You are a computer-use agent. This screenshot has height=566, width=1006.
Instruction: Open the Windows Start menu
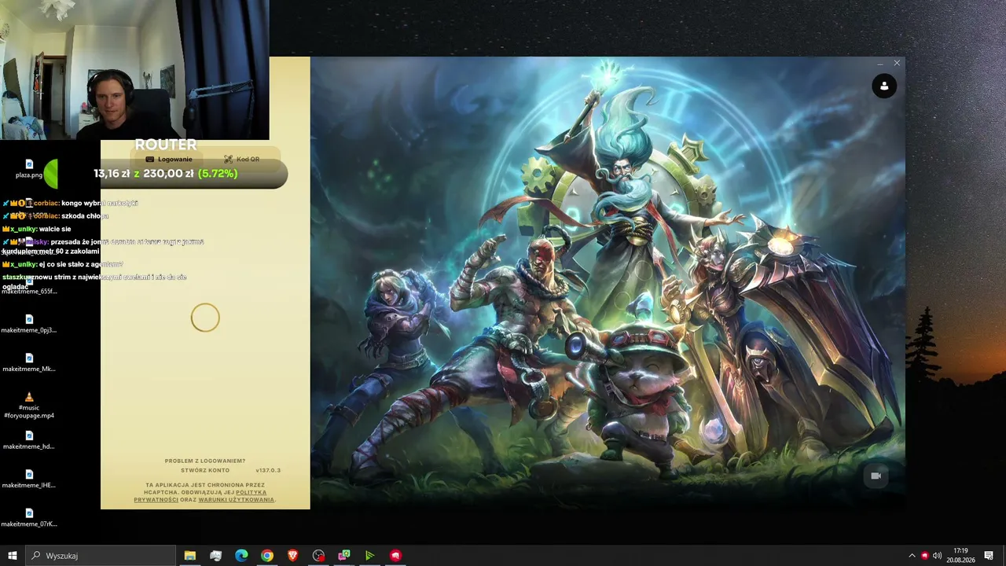pyautogui.click(x=13, y=556)
